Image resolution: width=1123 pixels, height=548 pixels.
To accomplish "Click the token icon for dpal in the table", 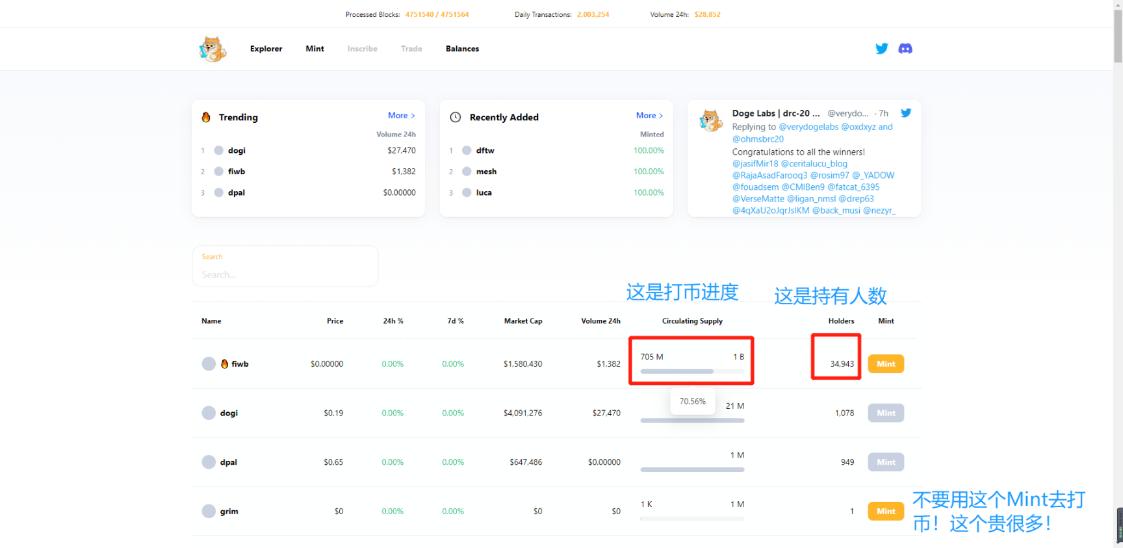I will tap(209, 462).
